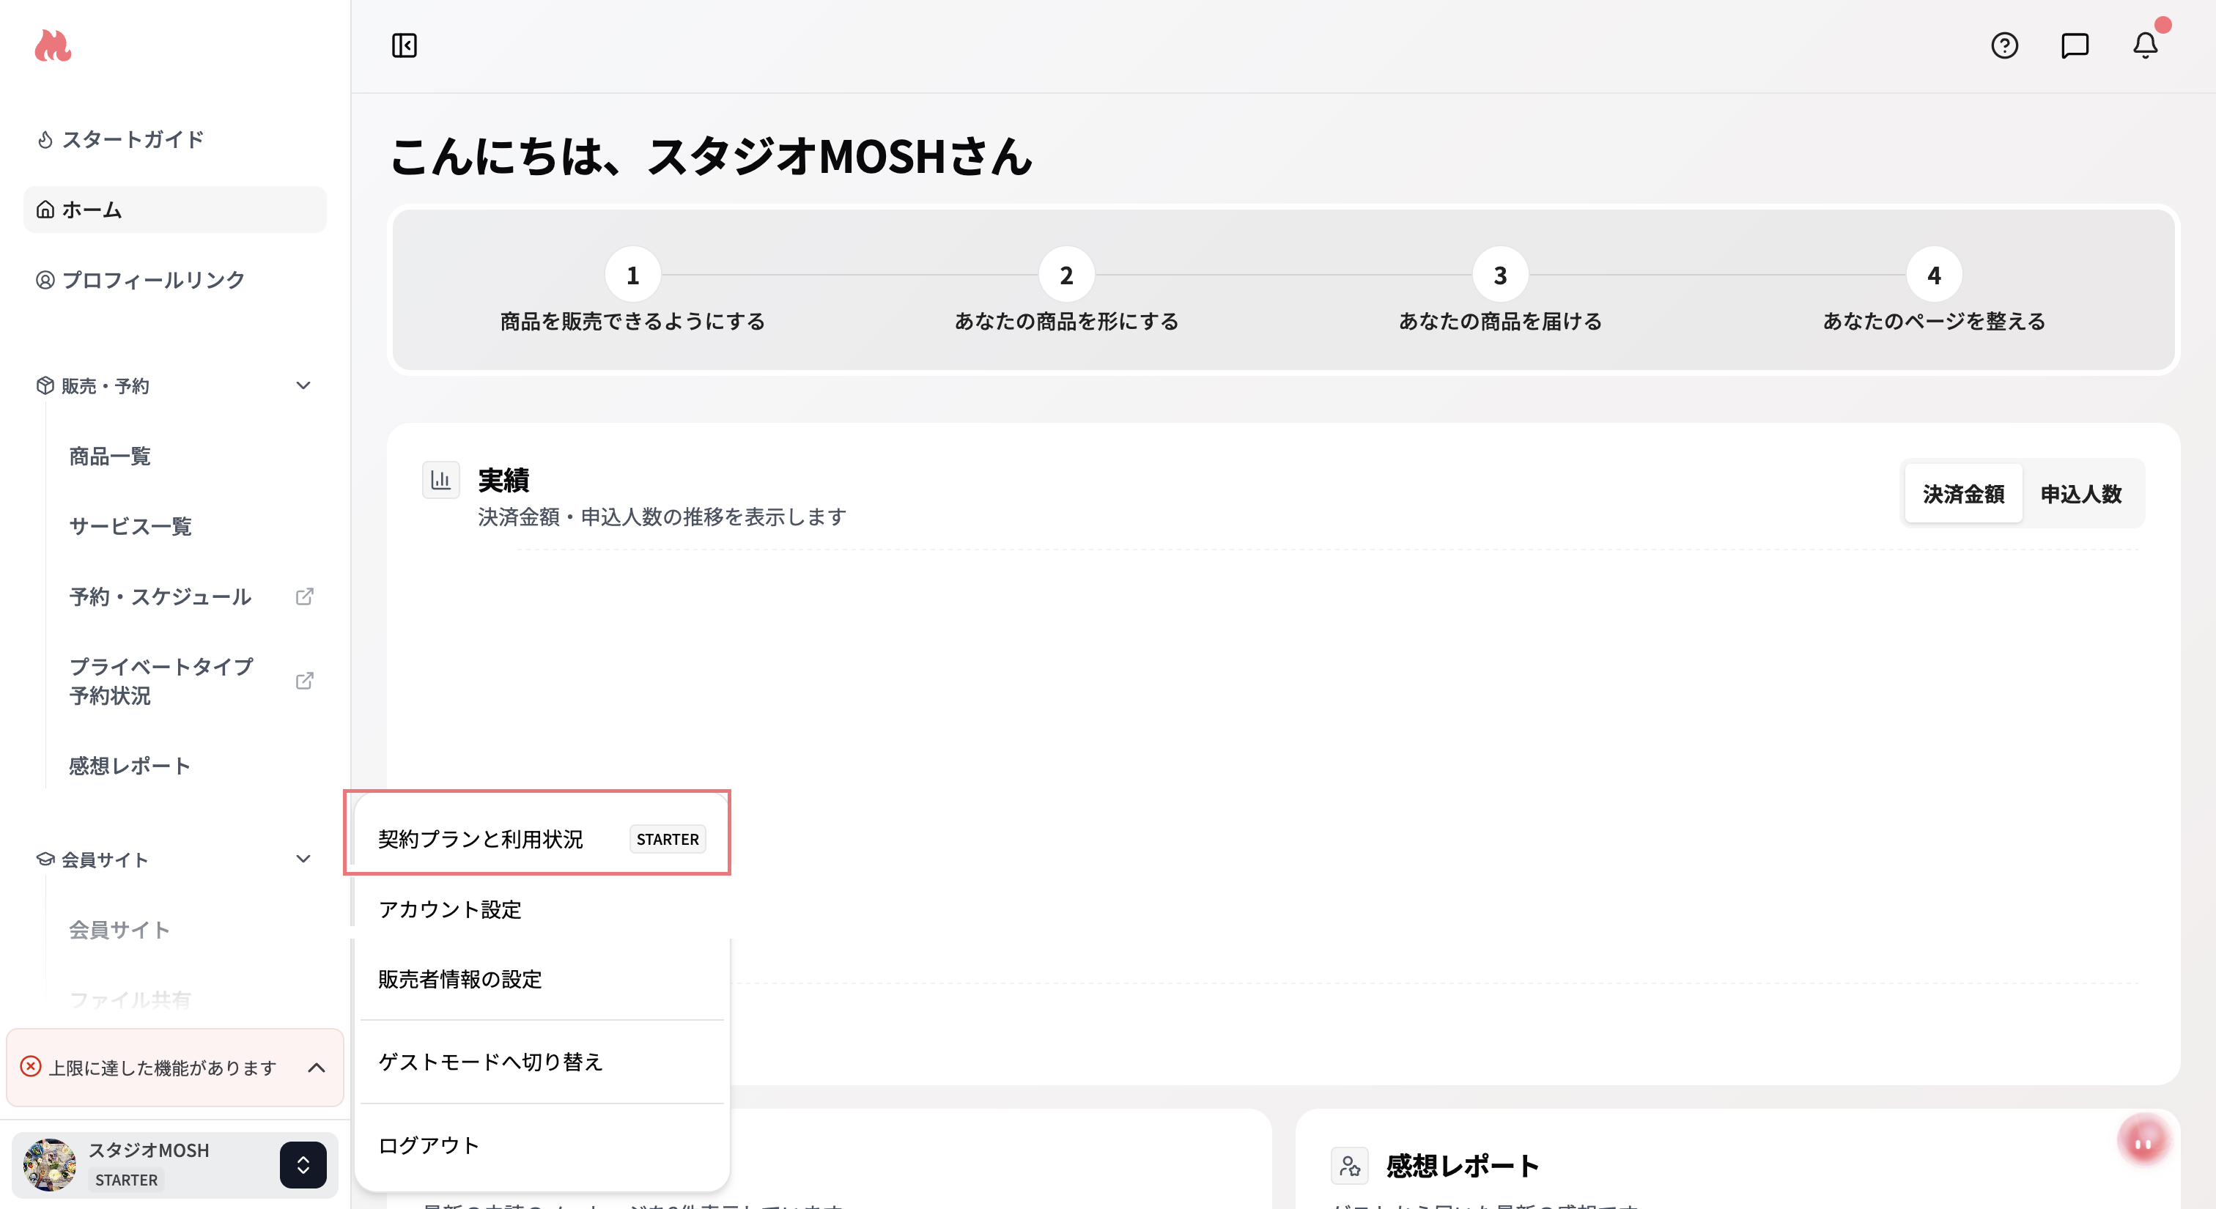Collapse the 会員サイト section chevron

click(303, 859)
